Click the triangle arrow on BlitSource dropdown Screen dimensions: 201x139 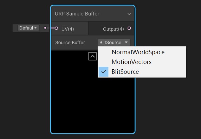point(126,42)
